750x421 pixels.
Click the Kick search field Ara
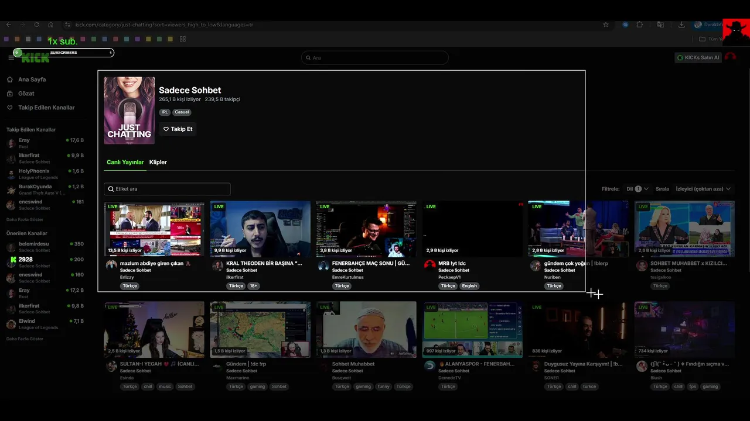coord(375,58)
